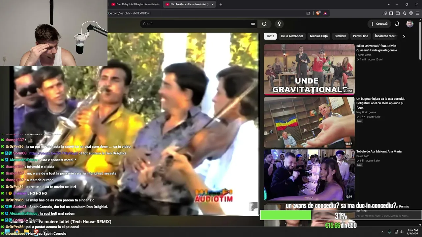Click the YouTube search magnifier button

coord(264,24)
